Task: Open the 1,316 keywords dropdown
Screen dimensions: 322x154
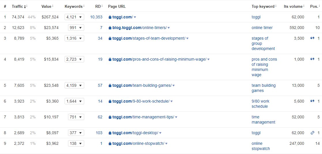Action: tap(74, 38)
